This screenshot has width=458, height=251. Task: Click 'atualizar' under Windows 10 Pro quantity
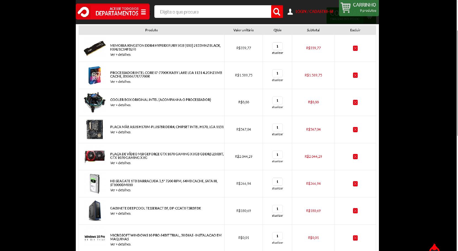click(278, 242)
